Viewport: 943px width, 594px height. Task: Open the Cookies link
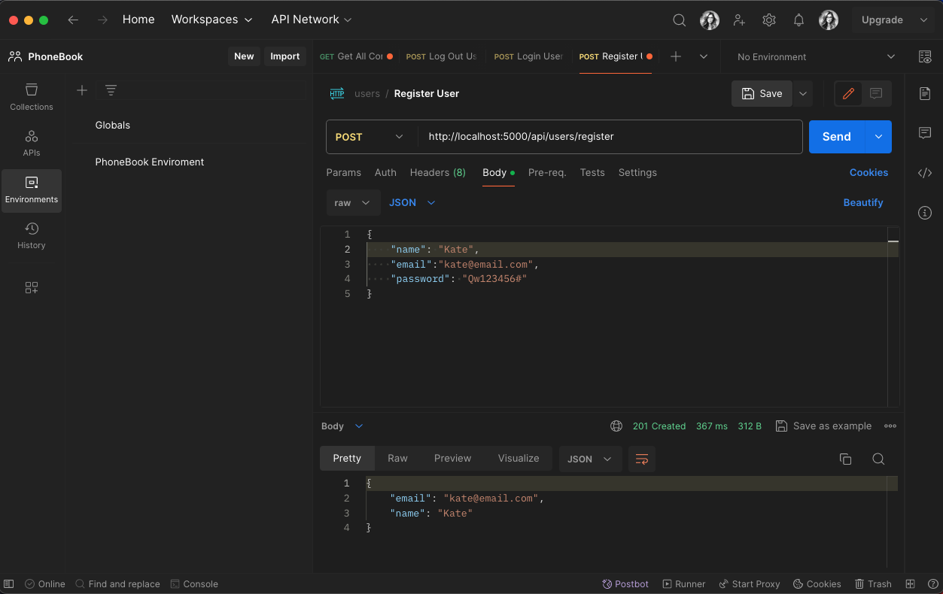click(868, 172)
